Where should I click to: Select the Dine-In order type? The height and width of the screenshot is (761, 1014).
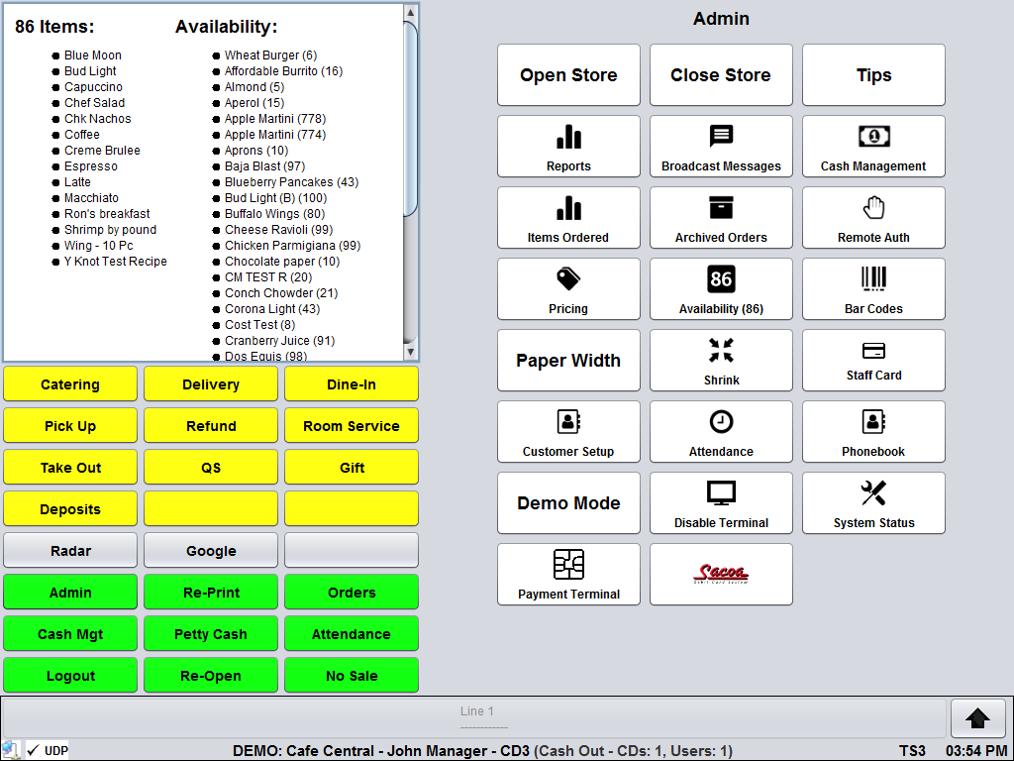(x=352, y=383)
